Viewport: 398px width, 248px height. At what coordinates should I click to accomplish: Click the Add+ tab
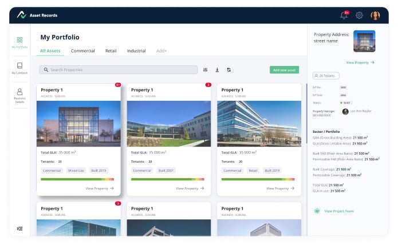coord(161,51)
